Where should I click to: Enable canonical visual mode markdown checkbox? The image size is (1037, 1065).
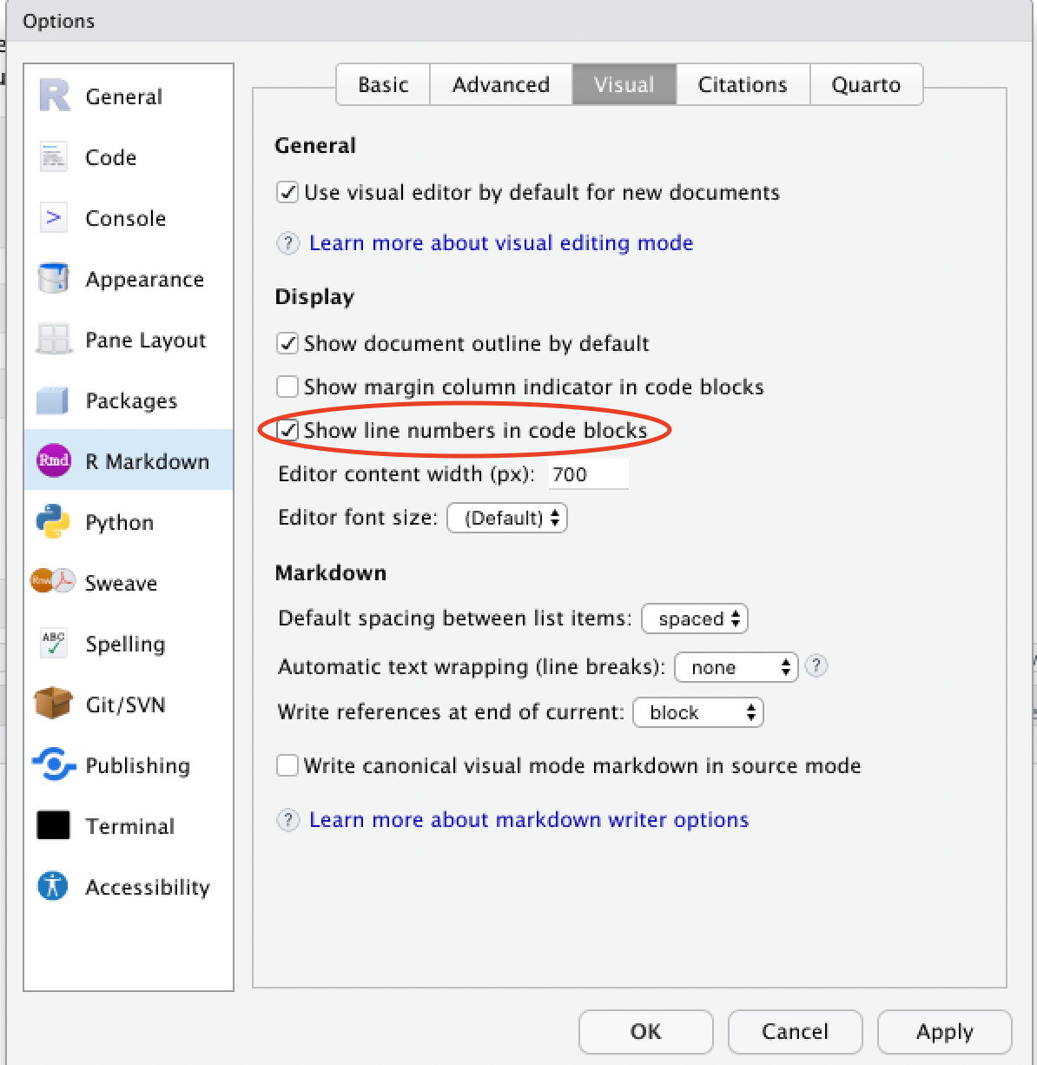pyautogui.click(x=287, y=765)
